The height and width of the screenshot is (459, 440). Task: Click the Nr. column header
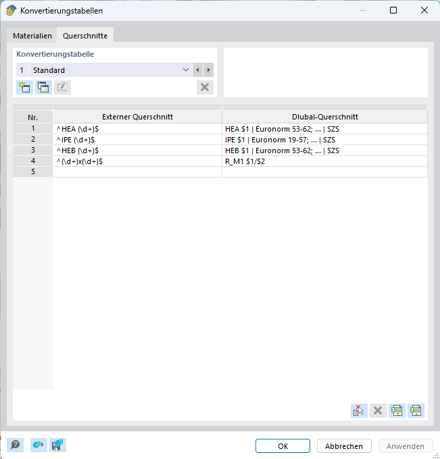pos(33,117)
